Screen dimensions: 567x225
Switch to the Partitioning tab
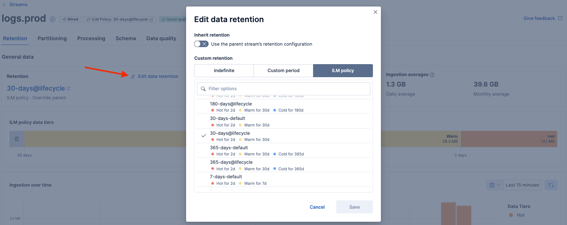52,38
